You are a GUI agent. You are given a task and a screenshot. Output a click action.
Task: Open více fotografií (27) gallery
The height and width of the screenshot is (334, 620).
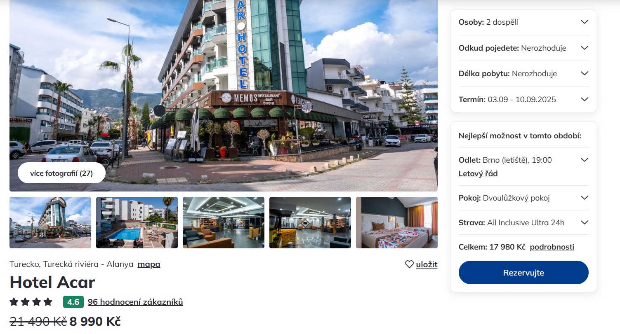tap(61, 173)
